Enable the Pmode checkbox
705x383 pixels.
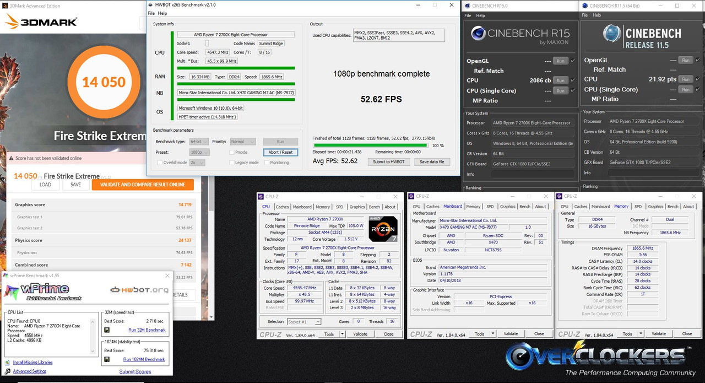232,152
